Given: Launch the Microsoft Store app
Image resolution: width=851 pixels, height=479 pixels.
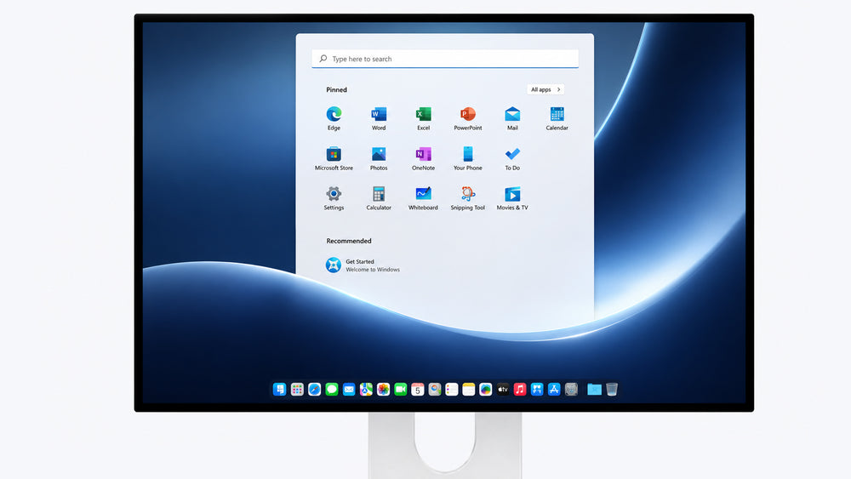Looking at the screenshot, I should point(334,154).
